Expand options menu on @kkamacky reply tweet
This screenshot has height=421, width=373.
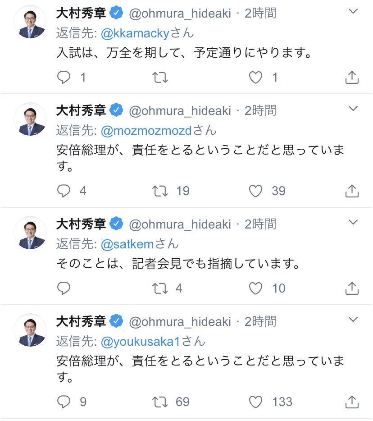pyautogui.click(x=354, y=11)
